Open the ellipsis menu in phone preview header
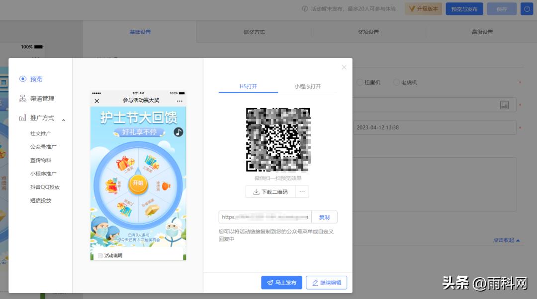This screenshot has width=537, height=299. point(180,101)
